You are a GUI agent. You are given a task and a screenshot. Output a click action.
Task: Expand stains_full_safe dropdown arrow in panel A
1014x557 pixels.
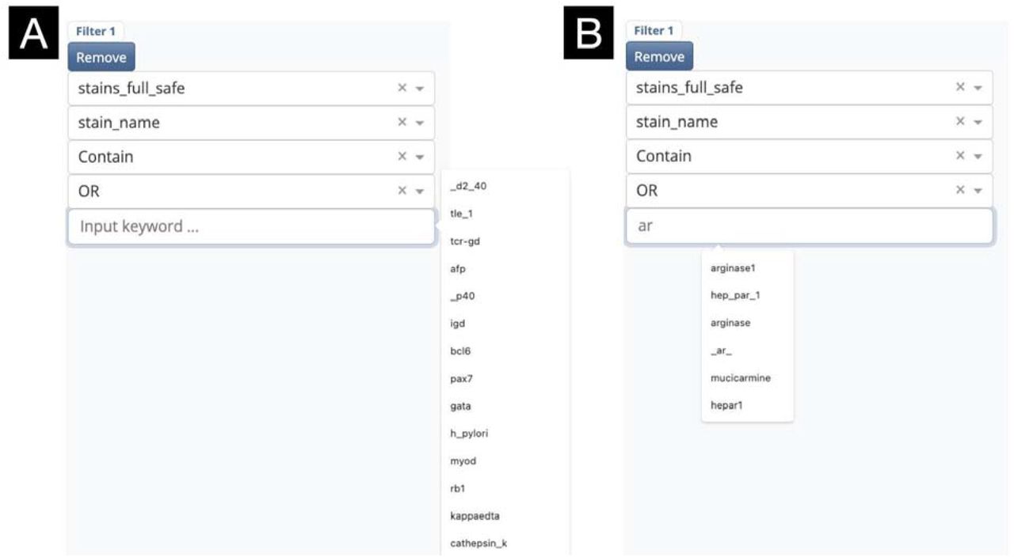(x=420, y=89)
